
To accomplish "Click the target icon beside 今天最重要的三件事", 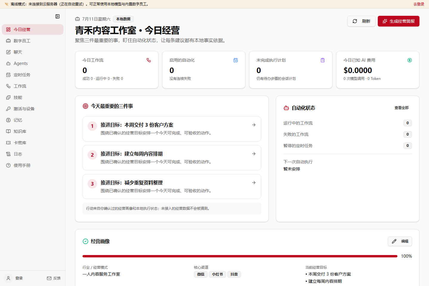I will tap(86, 106).
